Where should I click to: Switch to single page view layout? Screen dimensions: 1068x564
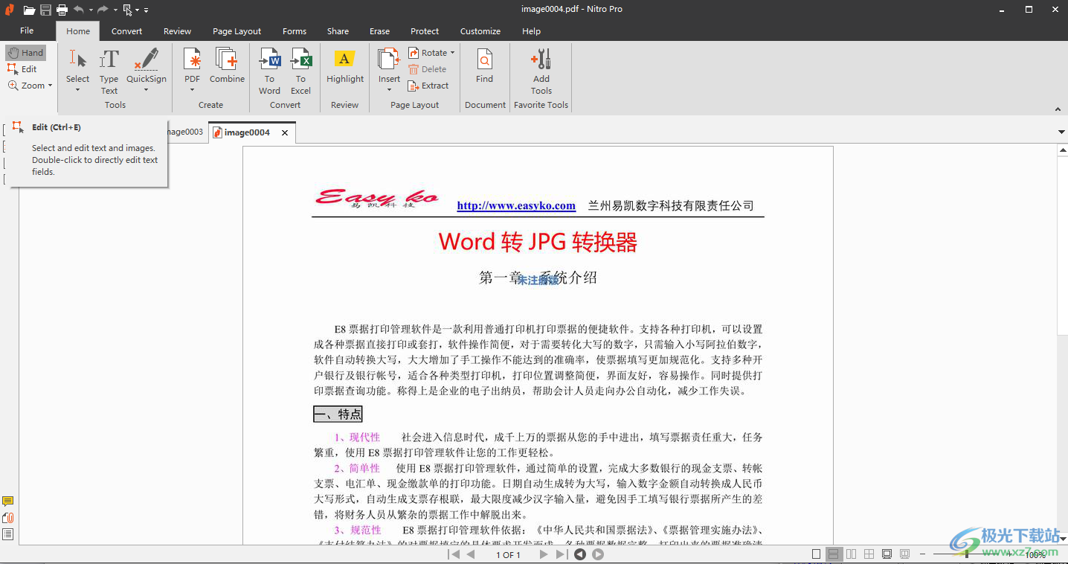pyautogui.click(x=816, y=554)
